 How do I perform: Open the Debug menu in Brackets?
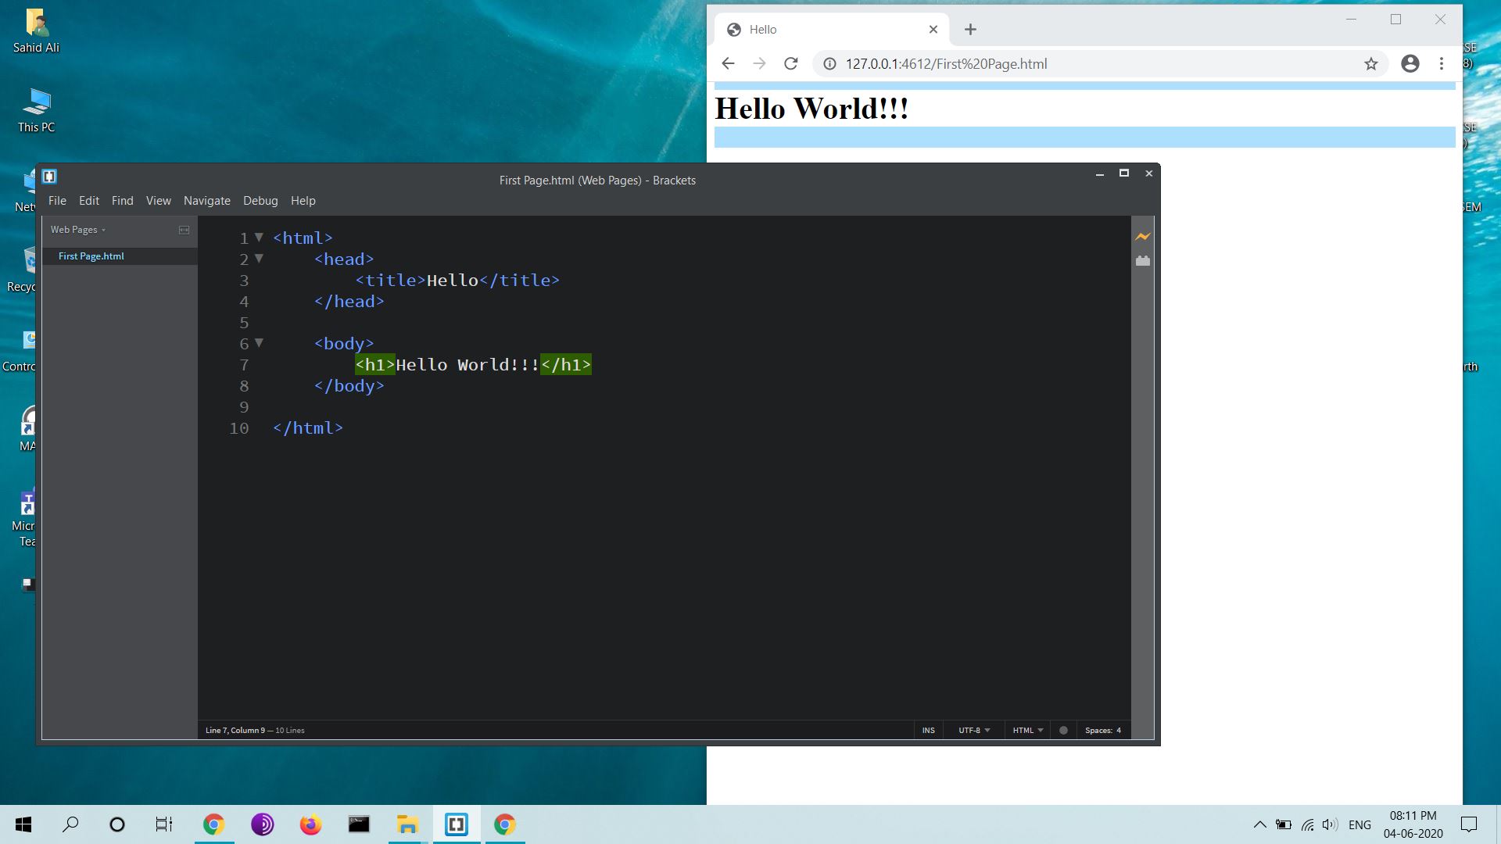coord(260,201)
